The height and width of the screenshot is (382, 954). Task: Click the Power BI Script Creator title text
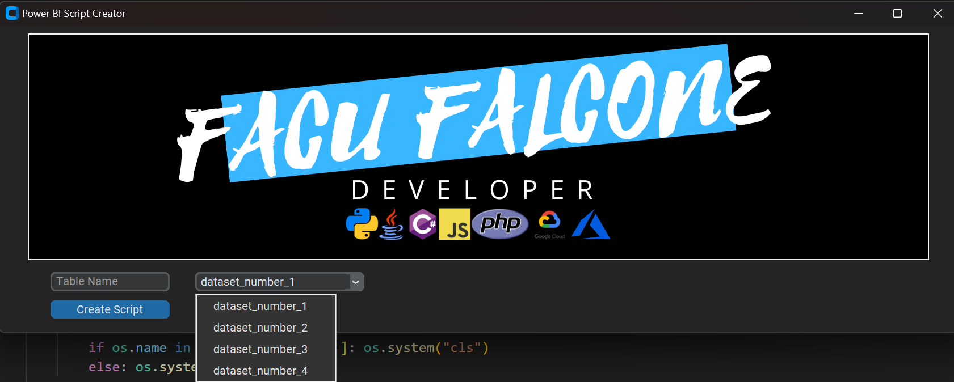pos(74,14)
